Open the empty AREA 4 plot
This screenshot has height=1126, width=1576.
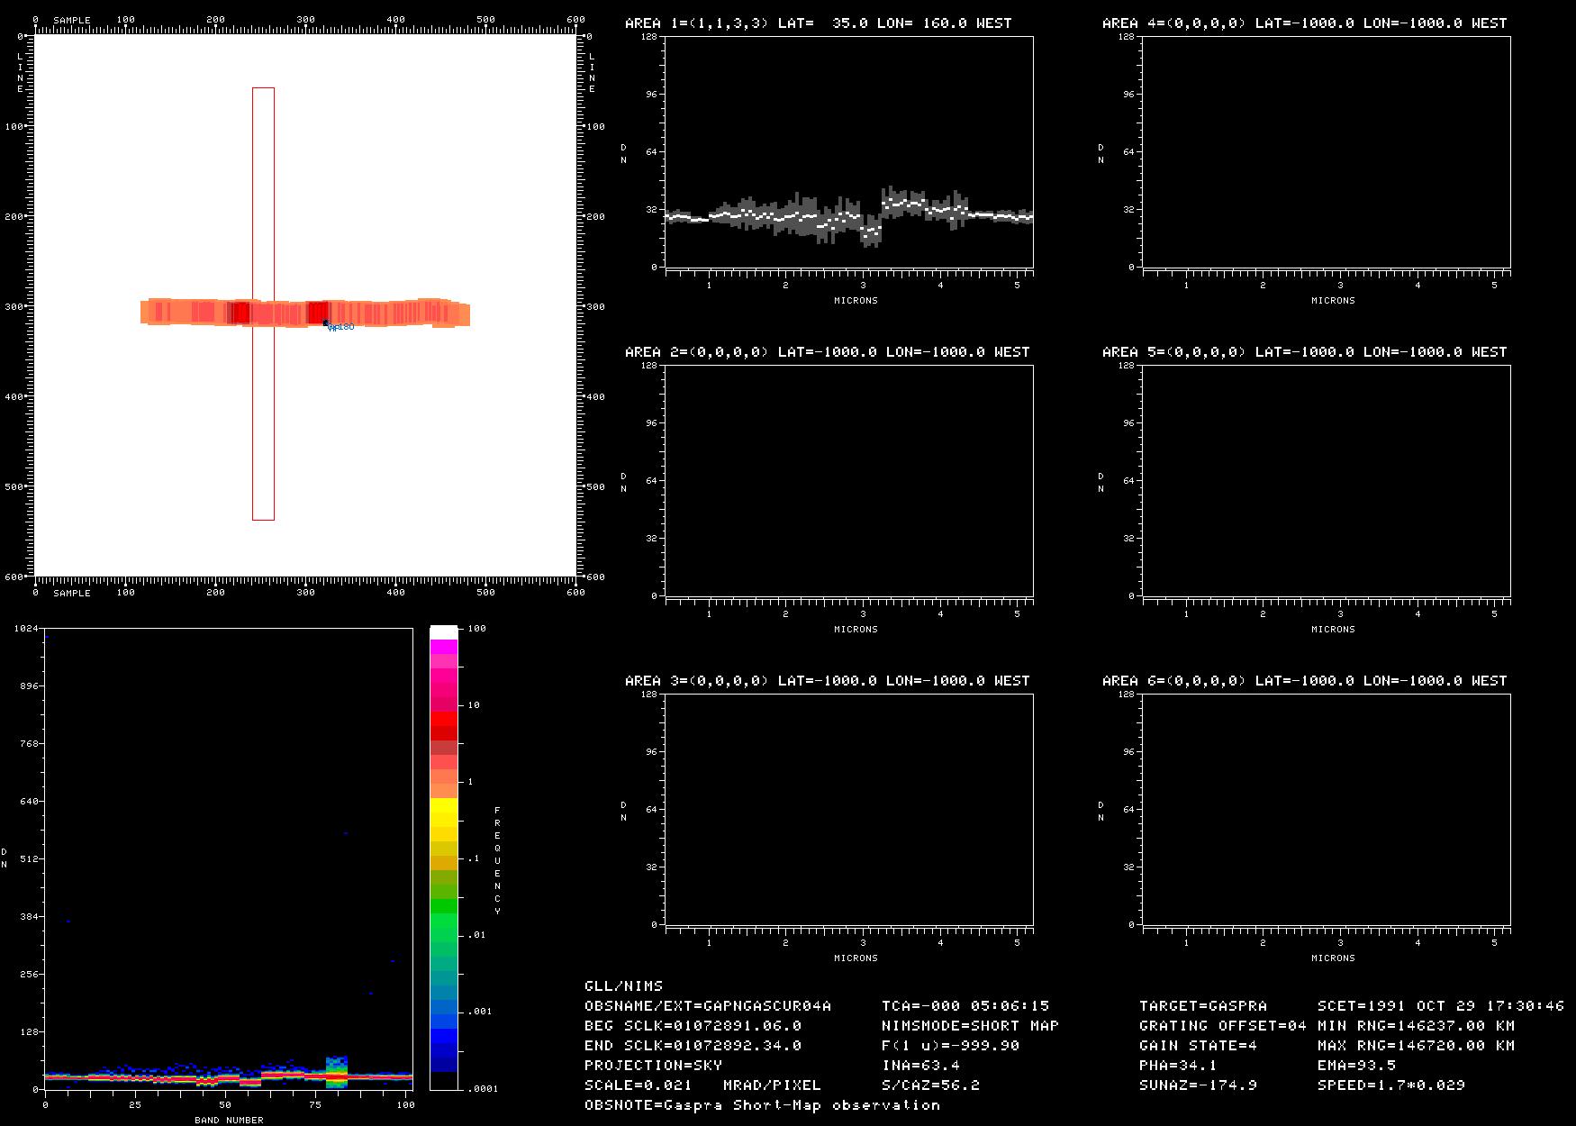click(x=1326, y=151)
